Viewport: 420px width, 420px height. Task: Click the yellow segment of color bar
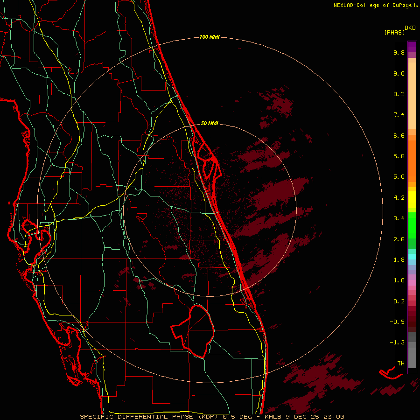[x=412, y=200]
